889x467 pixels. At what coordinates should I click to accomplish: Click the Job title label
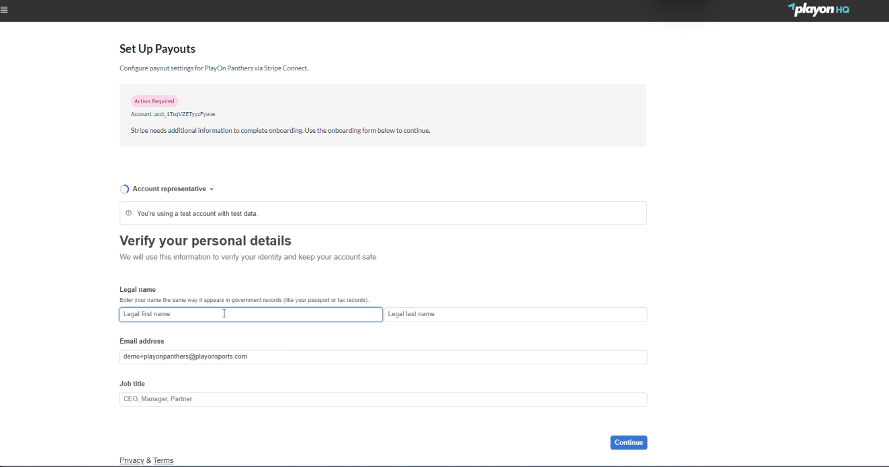pos(132,384)
